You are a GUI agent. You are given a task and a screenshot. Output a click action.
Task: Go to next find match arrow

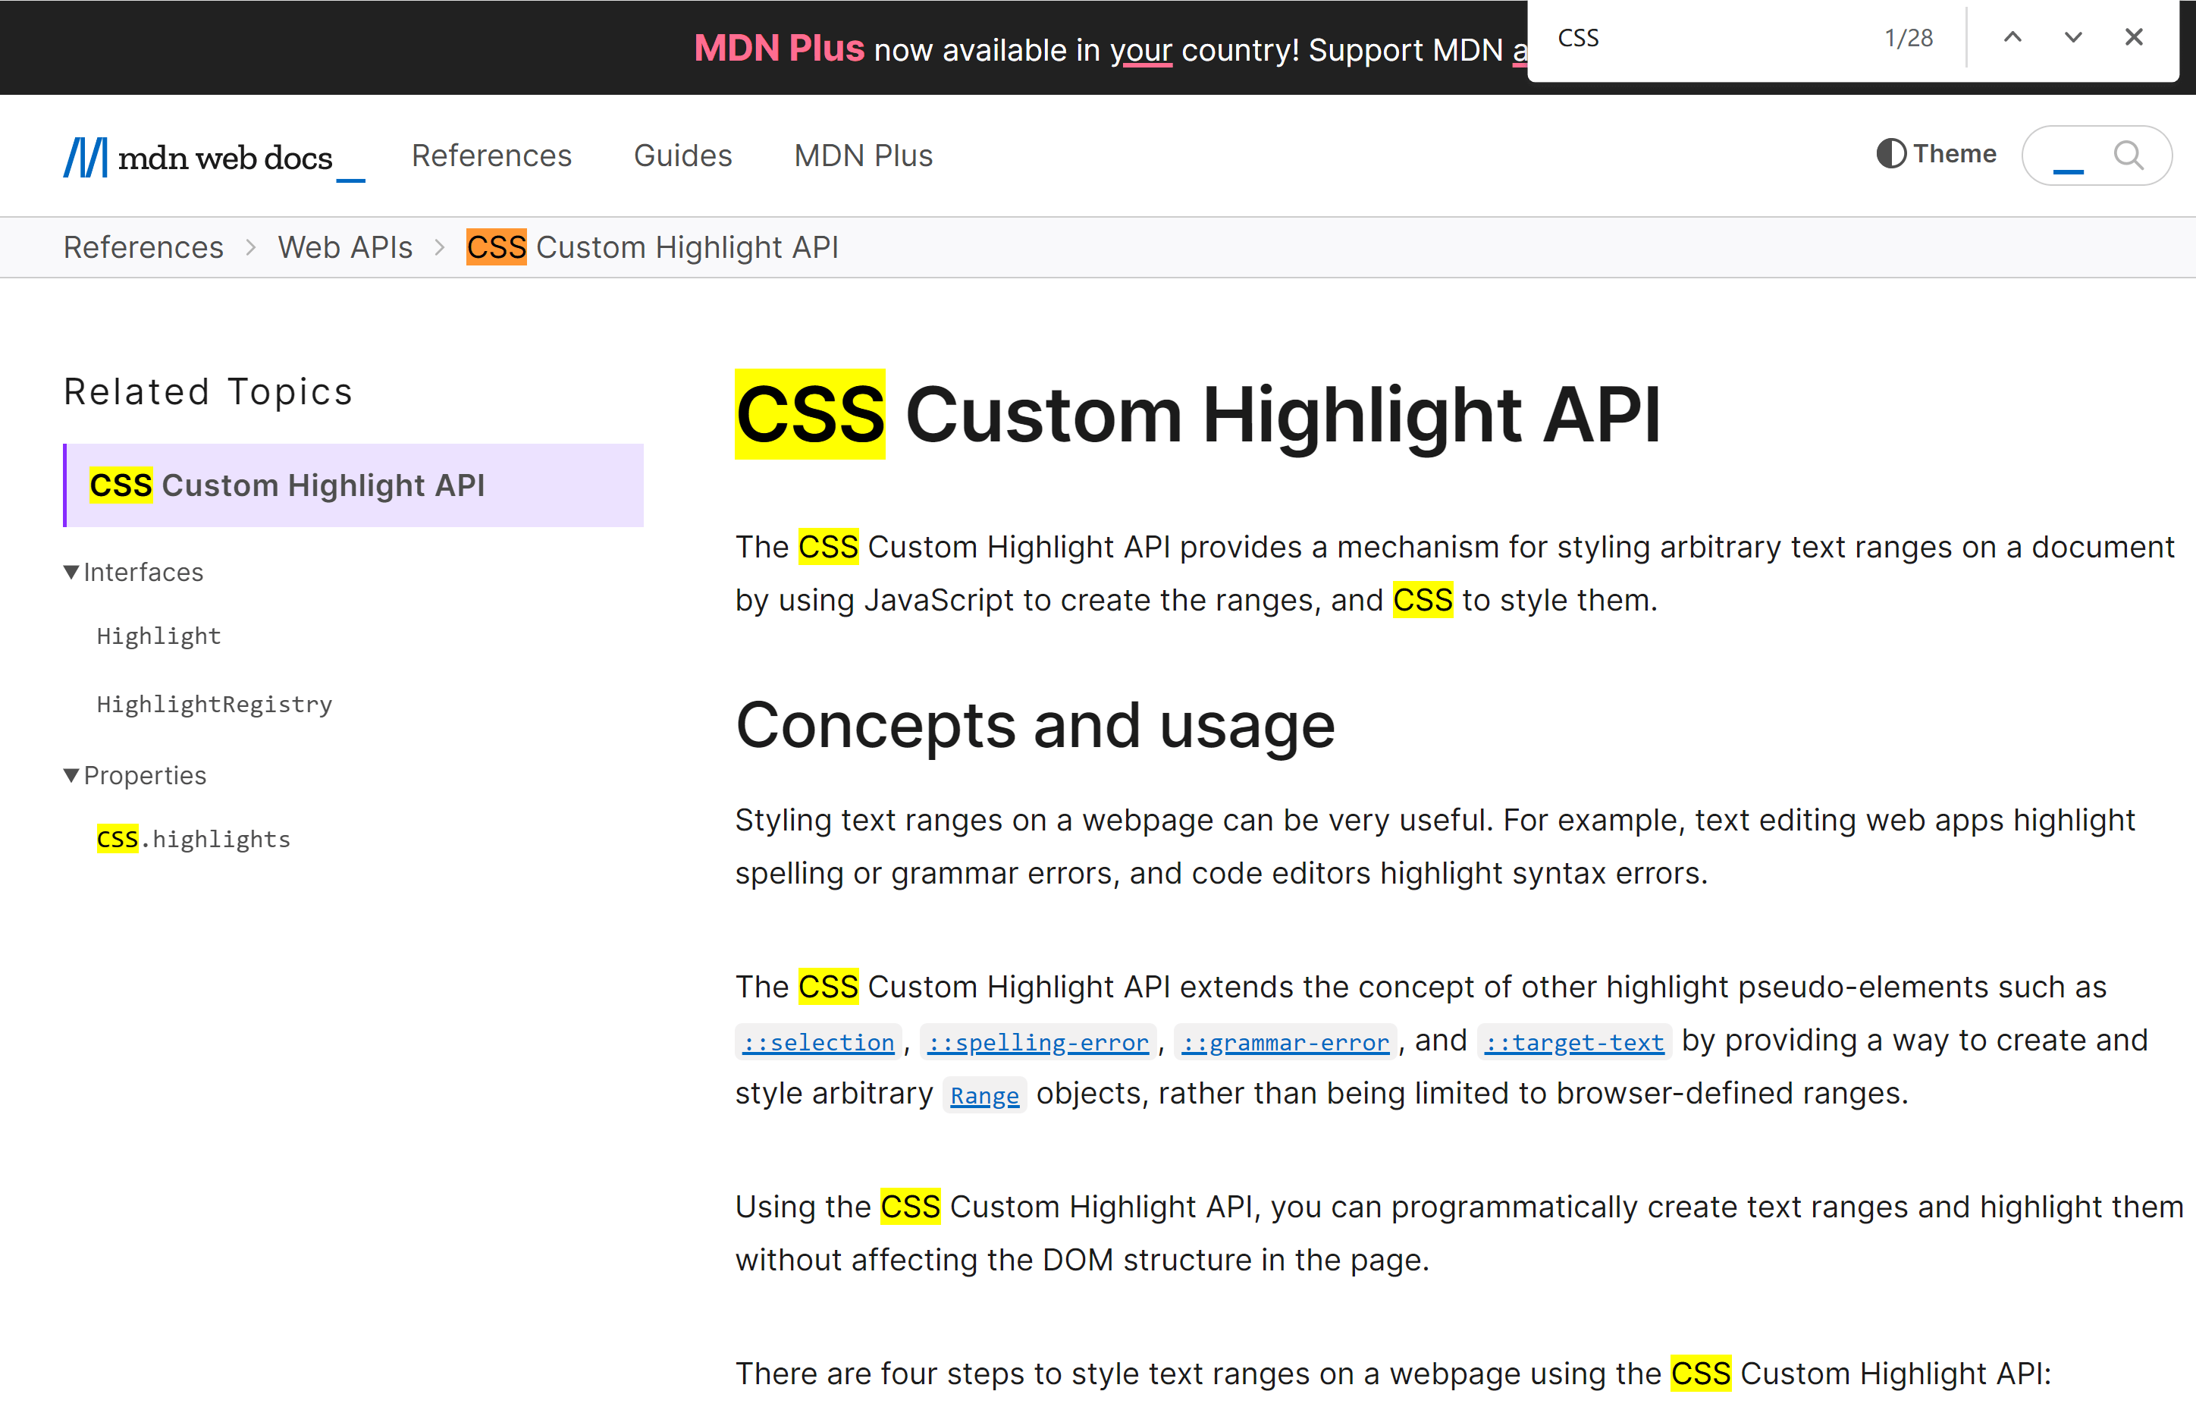tap(2072, 38)
